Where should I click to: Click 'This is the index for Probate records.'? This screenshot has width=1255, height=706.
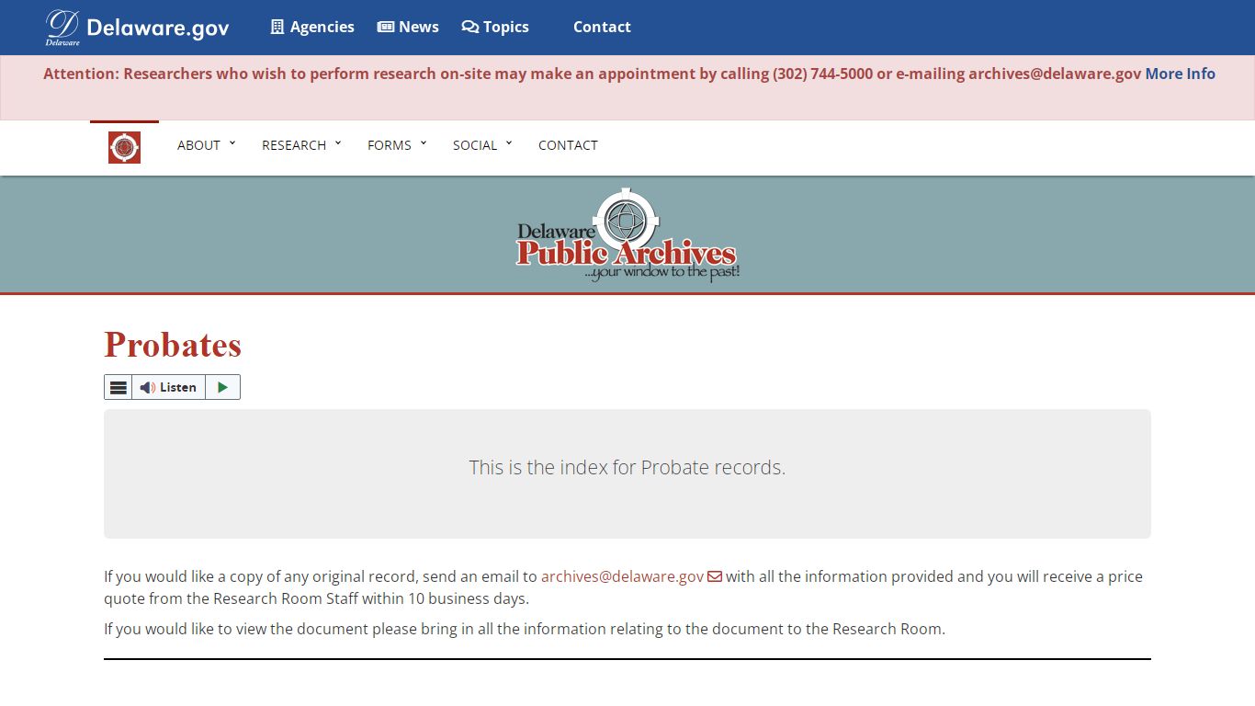[627, 467]
